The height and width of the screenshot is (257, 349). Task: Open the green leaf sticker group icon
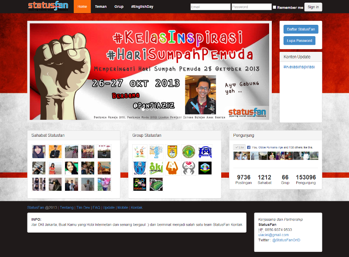click(156, 184)
